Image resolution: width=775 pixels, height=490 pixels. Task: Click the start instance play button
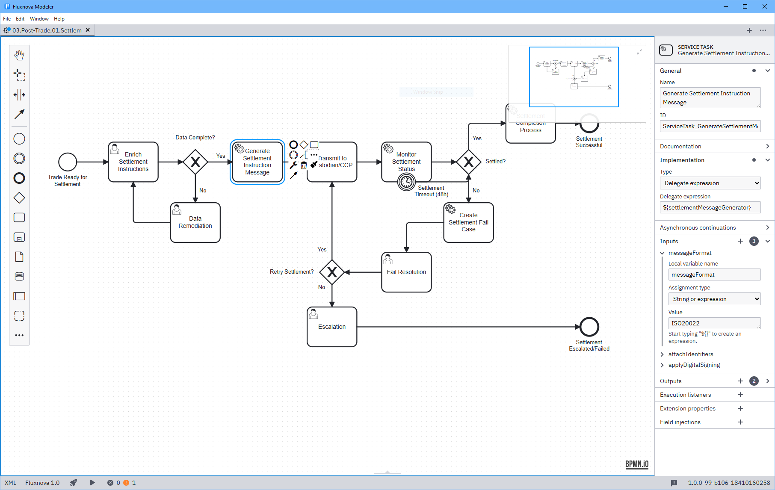pyautogui.click(x=92, y=483)
